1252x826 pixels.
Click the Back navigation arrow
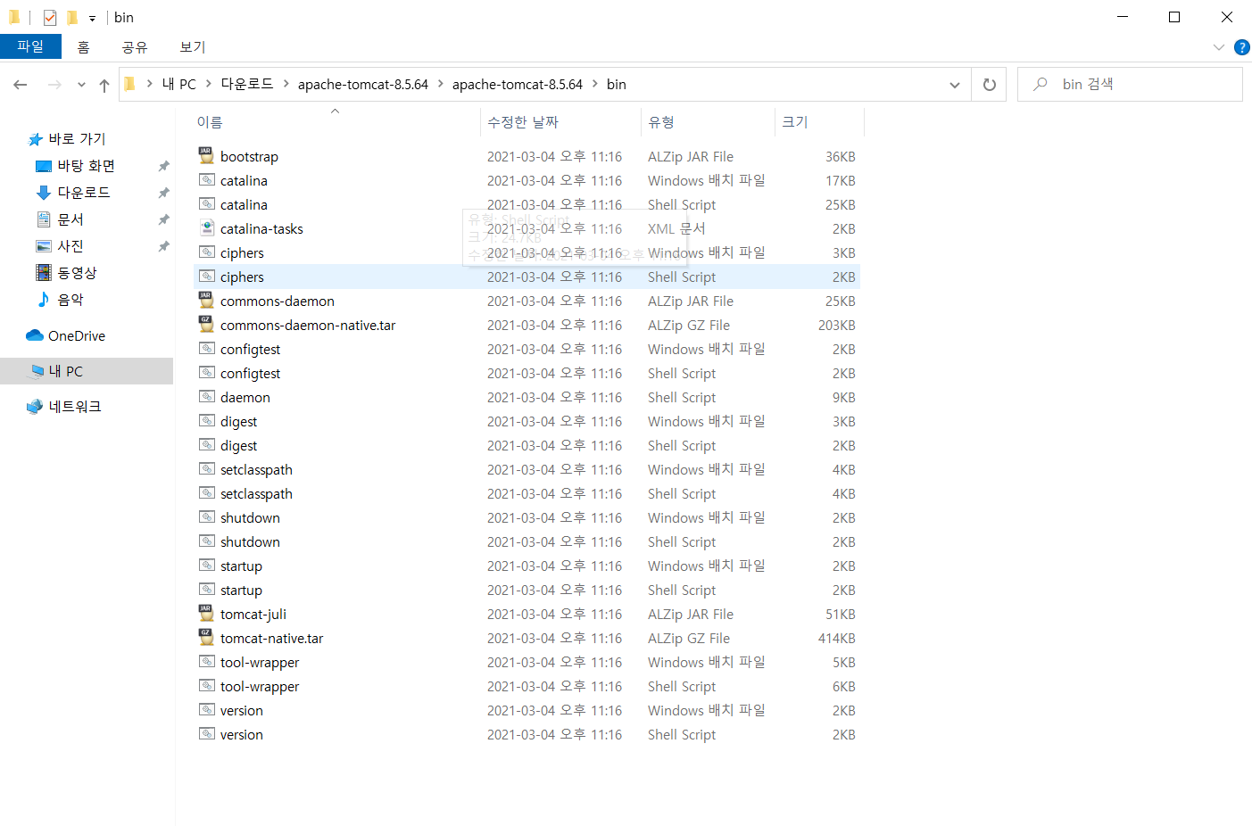(x=21, y=85)
